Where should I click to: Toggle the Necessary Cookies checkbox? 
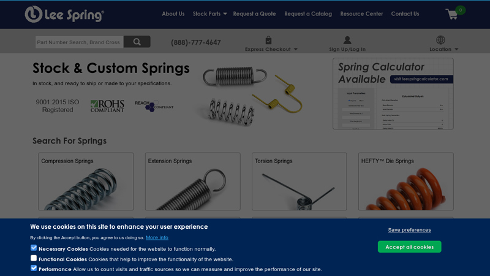coord(34,248)
